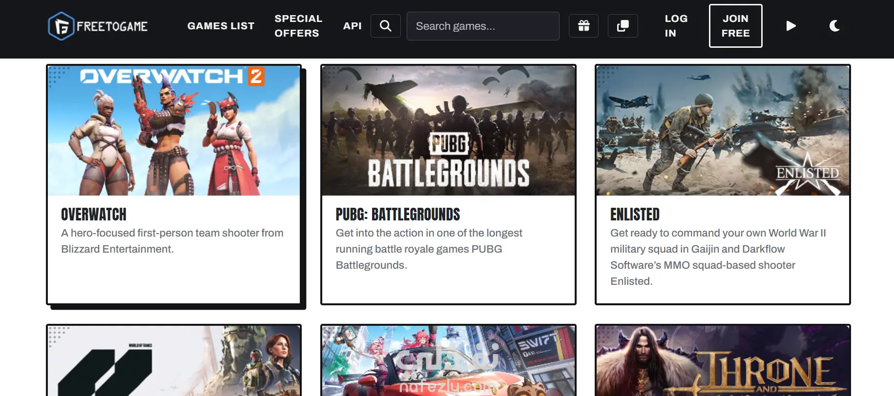Open the Special Offers menu

point(298,26)
